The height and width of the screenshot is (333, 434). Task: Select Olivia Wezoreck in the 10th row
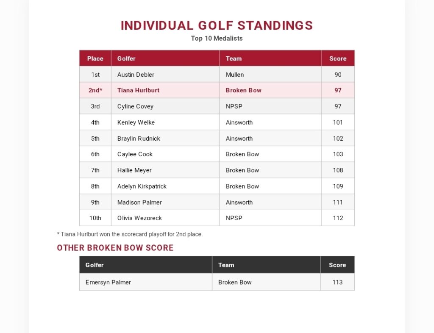click(x=139, y=218)
